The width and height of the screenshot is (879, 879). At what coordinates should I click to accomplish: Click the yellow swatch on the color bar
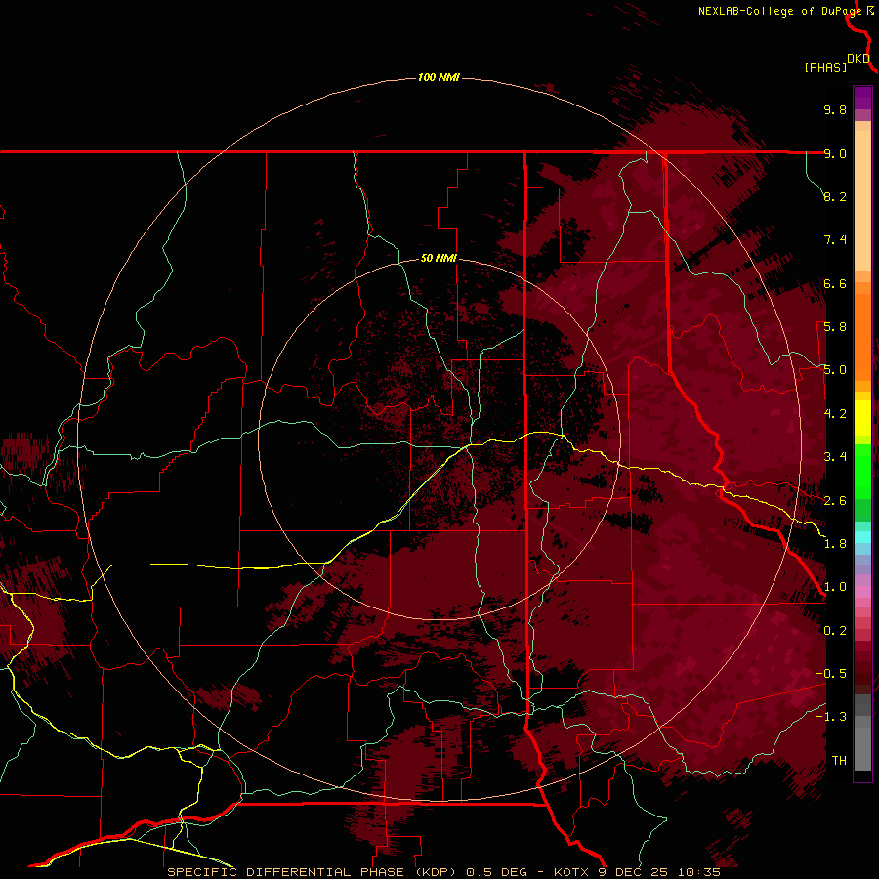coord(862,418)
